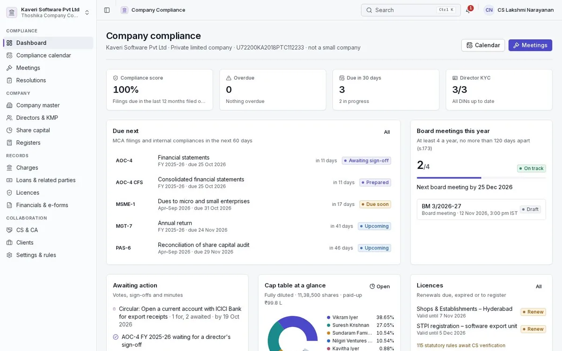
Task: Click the On track status badge
Action: 531,168
